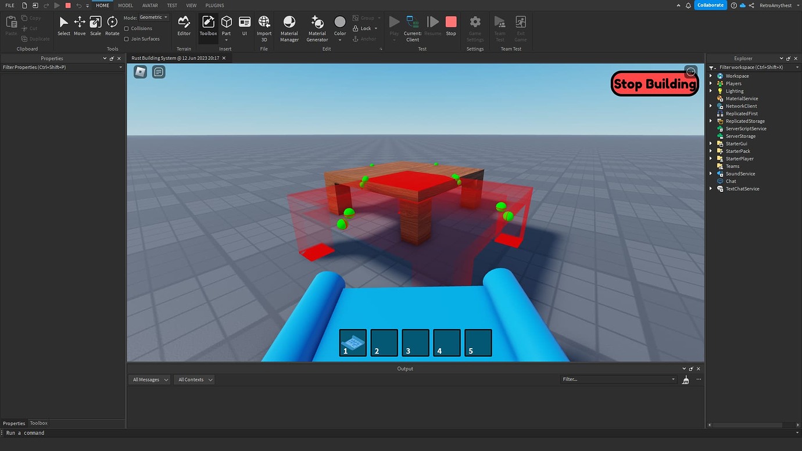
Task: Open the viewport three-dots options menu
Action: pyautogui.click(x=690, y=71)
